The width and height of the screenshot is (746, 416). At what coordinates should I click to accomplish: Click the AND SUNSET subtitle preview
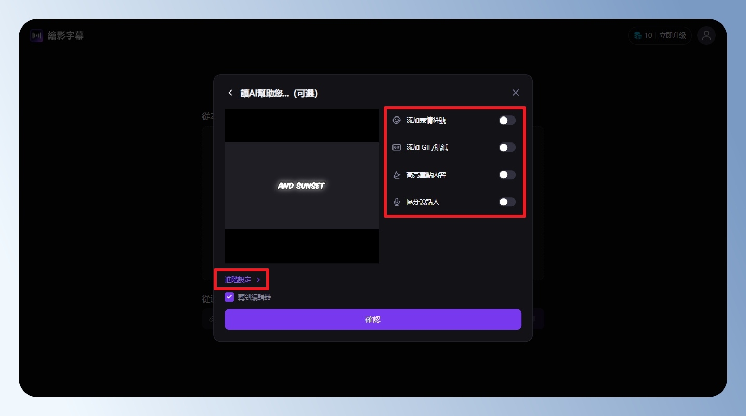click(302, 186)
